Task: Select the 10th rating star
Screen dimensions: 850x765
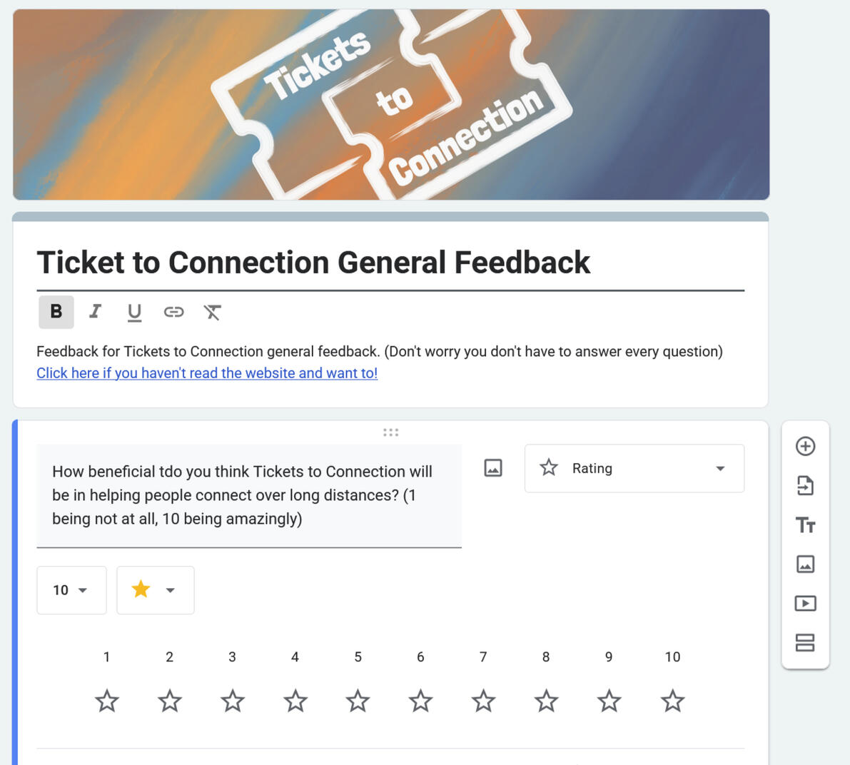Action: point(672,701)
